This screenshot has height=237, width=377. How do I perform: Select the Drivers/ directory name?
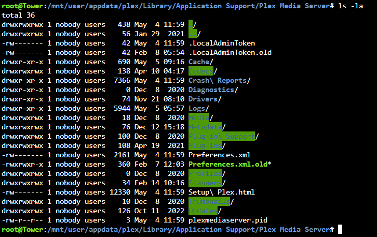click(x=205, y=99)
